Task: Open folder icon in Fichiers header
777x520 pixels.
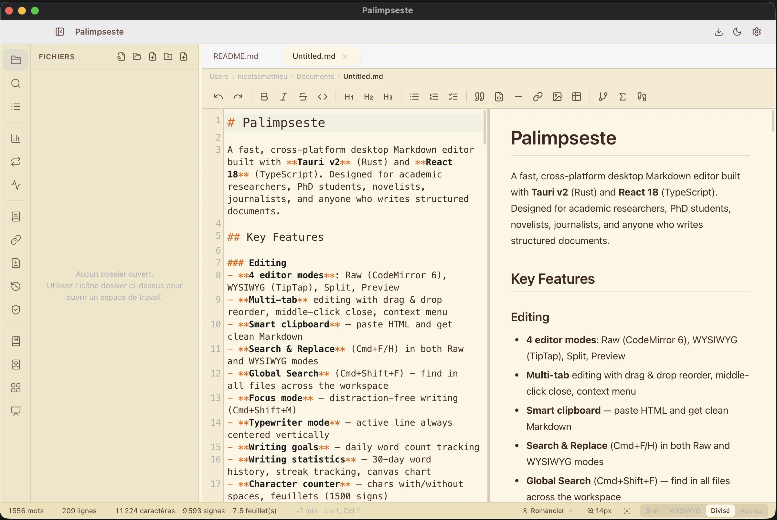Action: pos(137,57)
